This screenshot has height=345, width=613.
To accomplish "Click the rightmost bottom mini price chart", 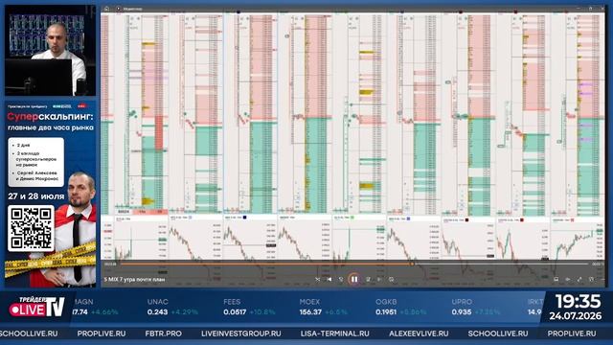I will point(578,240).
